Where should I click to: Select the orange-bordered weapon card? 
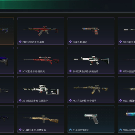coord(7,31)
